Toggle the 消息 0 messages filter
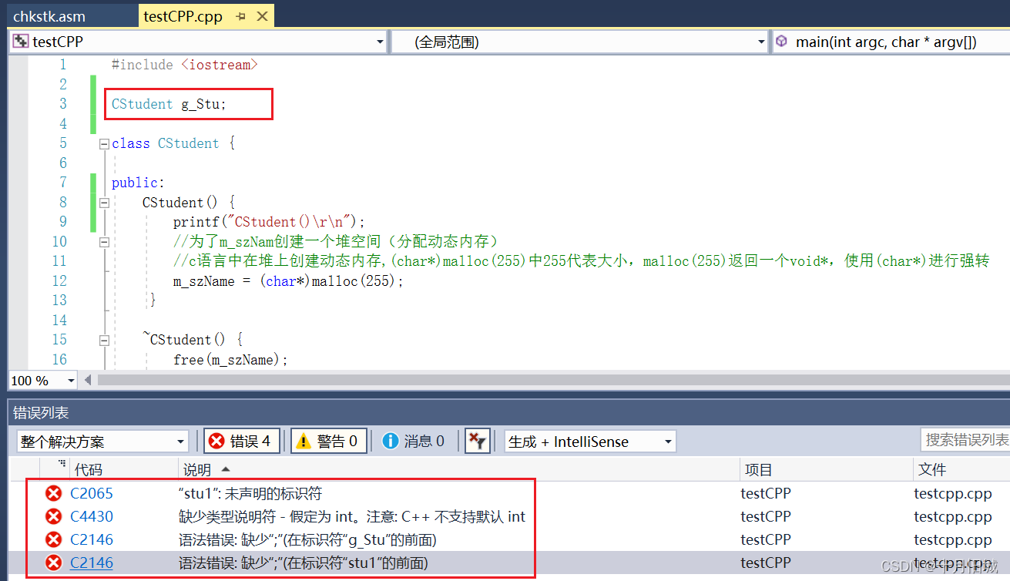1010x581 pixels. [x=414, y=441]
